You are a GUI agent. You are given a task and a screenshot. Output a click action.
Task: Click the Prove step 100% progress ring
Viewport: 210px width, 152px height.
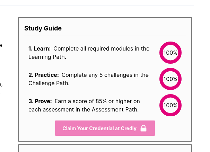(170, 105)
